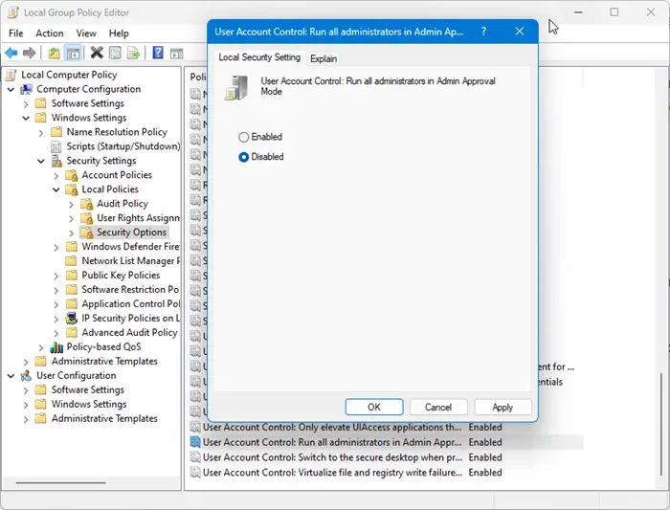Select 'Software Restriction Po' tree item
The image size is (670, 510).
point(130,290)
